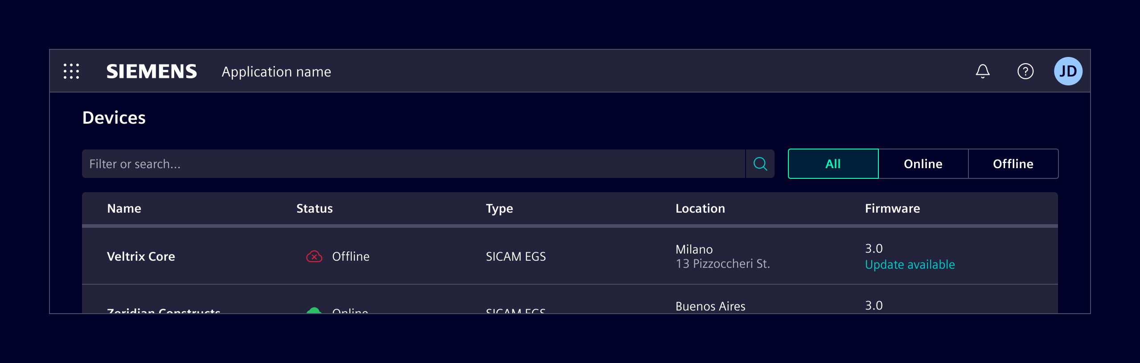Sort by the Name column header
This screenshot has height=363, width=1140.
tap(124, 209)
